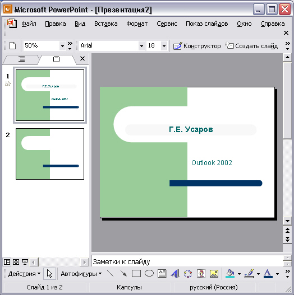Open the Вставка menu
The height and width of the screenshot is (295, 294).
[106, 24]
